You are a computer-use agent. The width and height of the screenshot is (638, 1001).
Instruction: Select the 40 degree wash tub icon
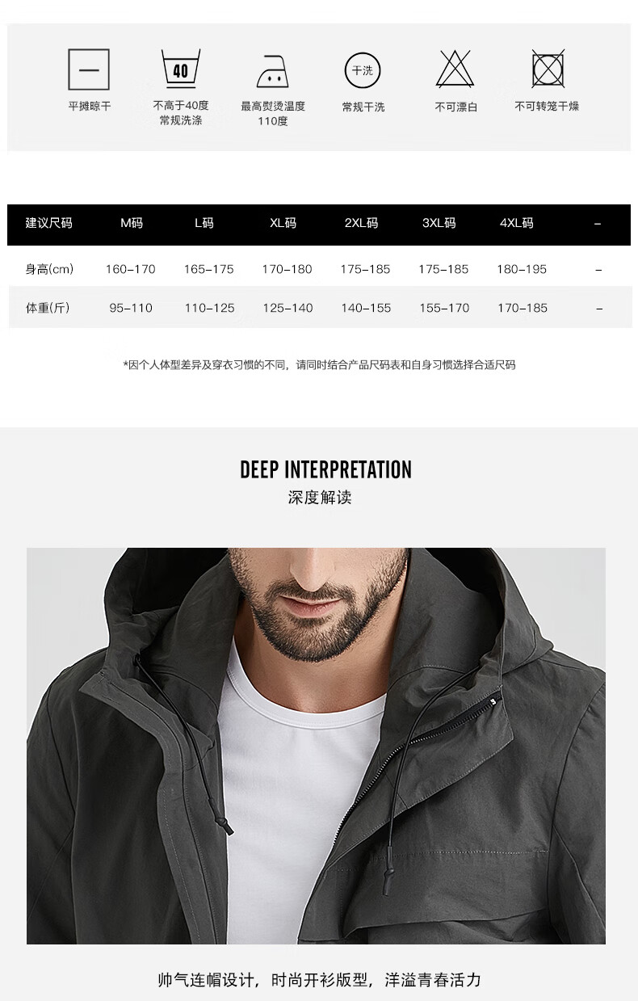click(x=180, y=69)
